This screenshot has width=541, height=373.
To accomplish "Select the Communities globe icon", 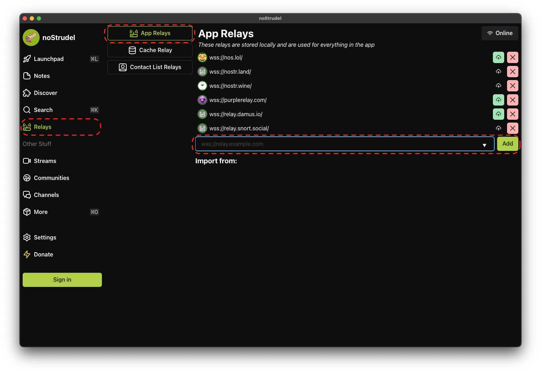I will 27,178.
